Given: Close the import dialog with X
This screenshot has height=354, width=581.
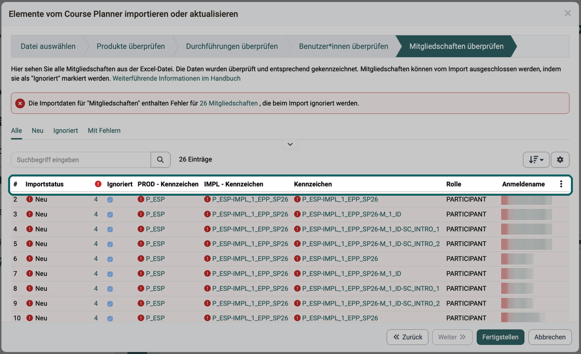Looking at the screenshot, I should click(x=568, y=13).
